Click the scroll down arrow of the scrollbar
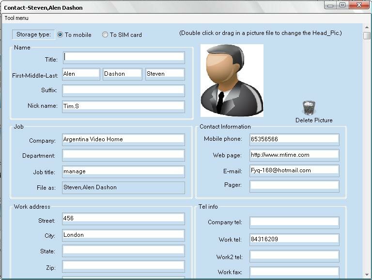 367,275
